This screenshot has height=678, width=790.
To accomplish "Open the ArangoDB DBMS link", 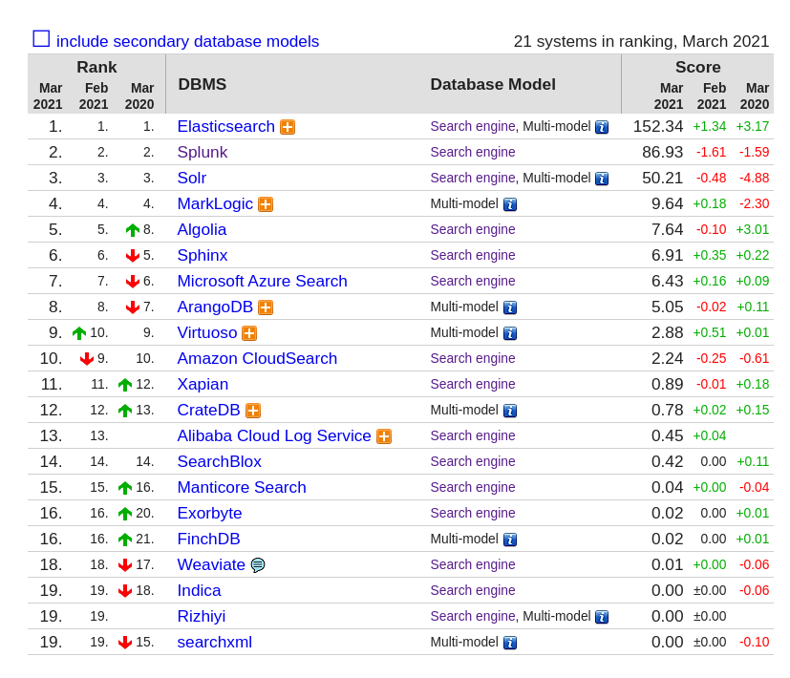I will (x=215, y=307).
